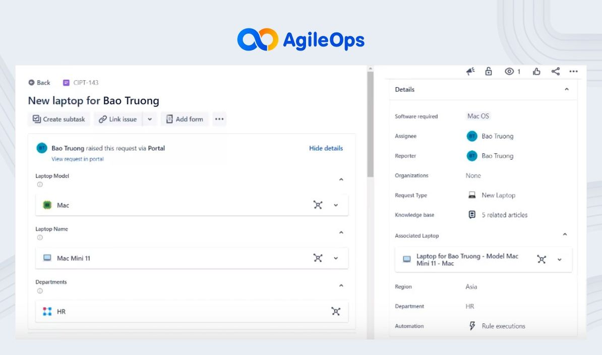
Task: Click the Assignee Bao Truong avatar
Action: click(x=472, y=136)
